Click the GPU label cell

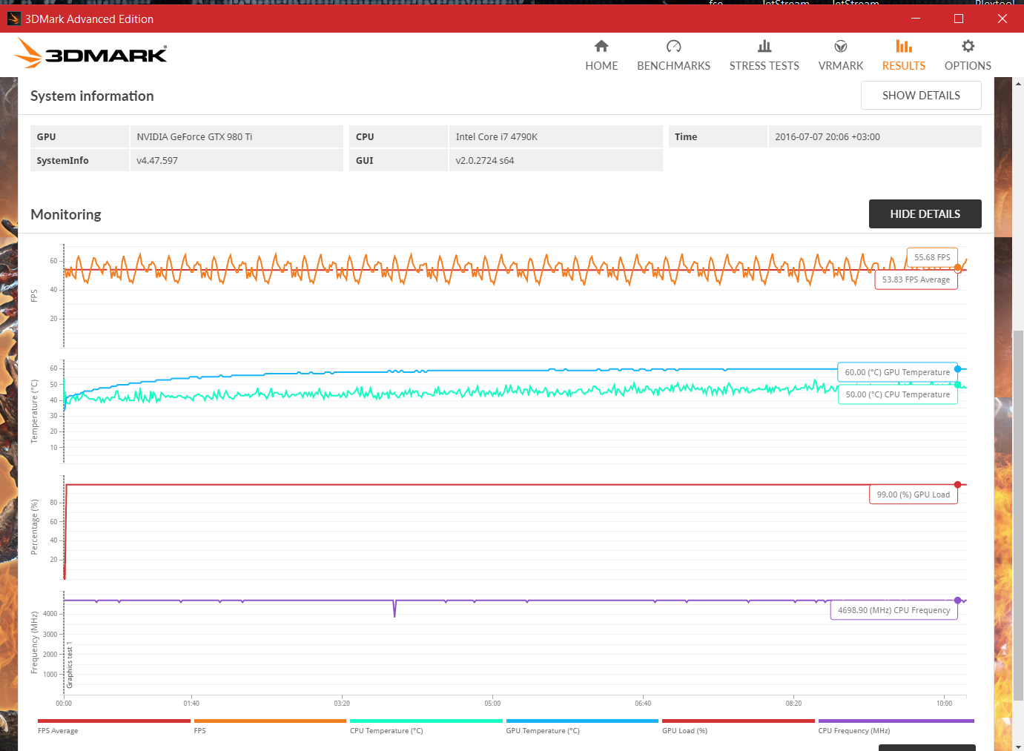pos(79,137)
